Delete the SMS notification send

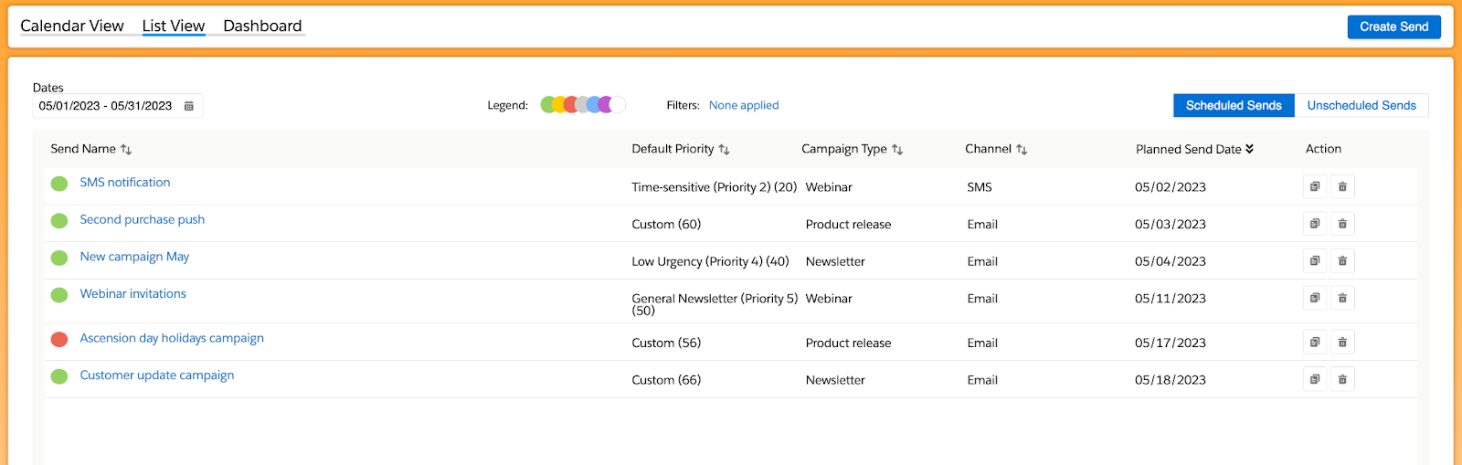1342,186
